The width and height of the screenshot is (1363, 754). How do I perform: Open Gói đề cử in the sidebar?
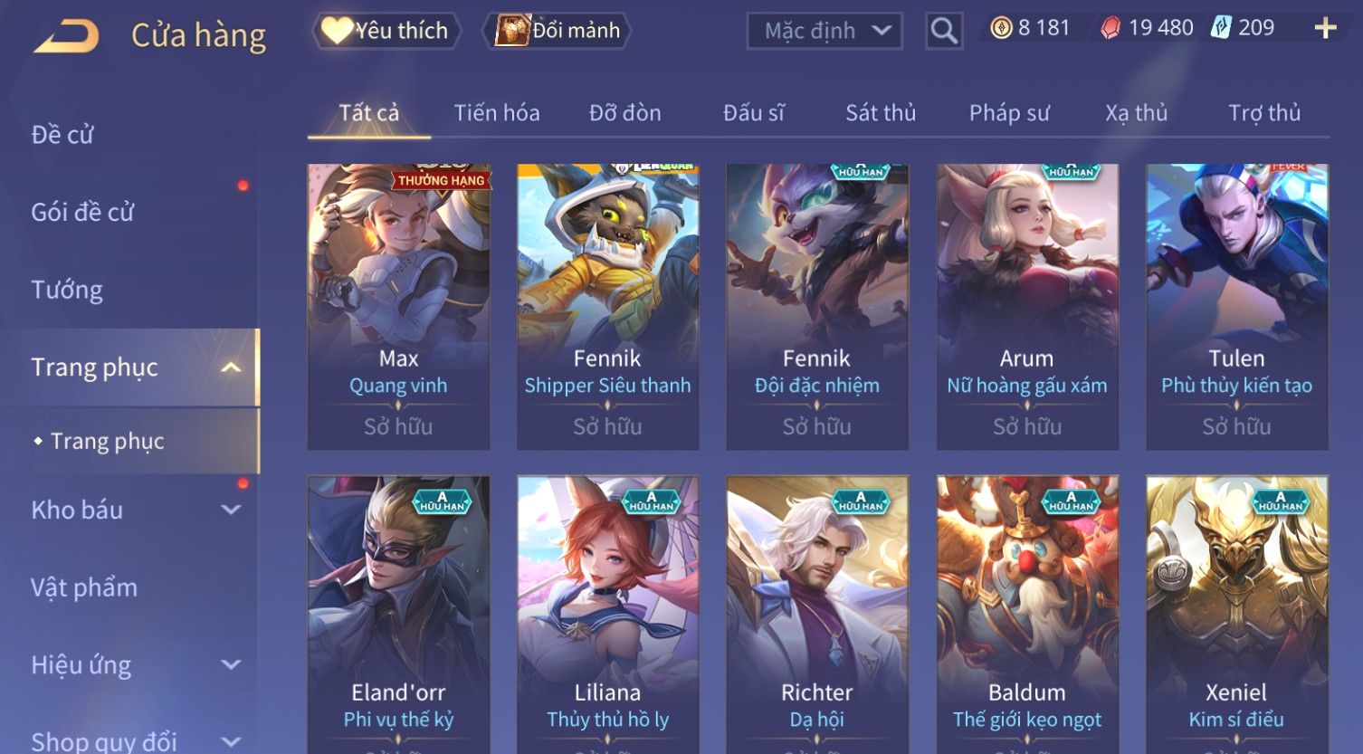pyautogui.click(x=82, y=212)
